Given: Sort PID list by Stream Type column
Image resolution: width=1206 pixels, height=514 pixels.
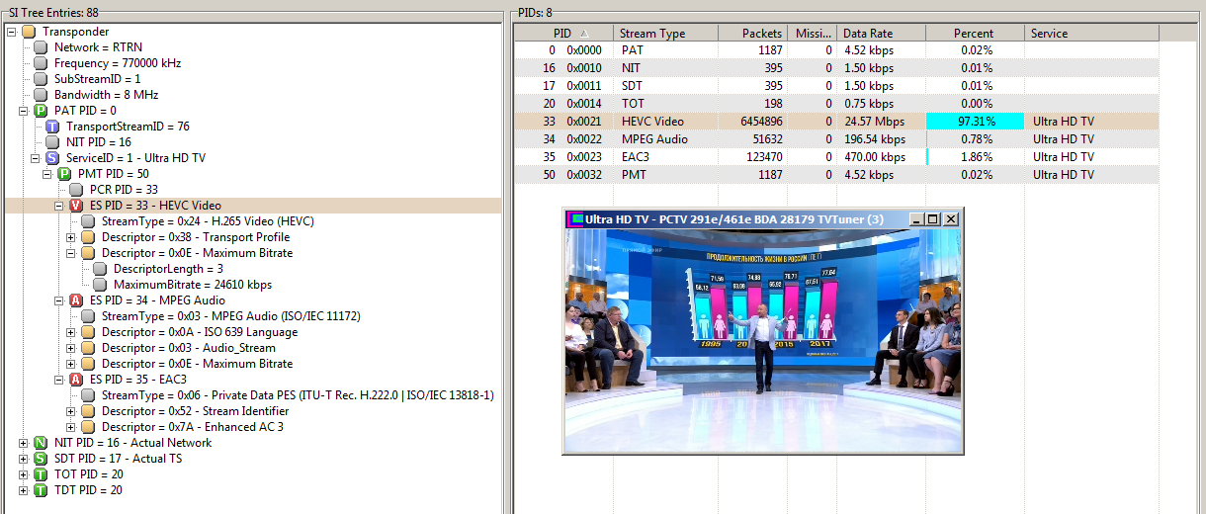Looking at the screenshot, I should (652, 34).
